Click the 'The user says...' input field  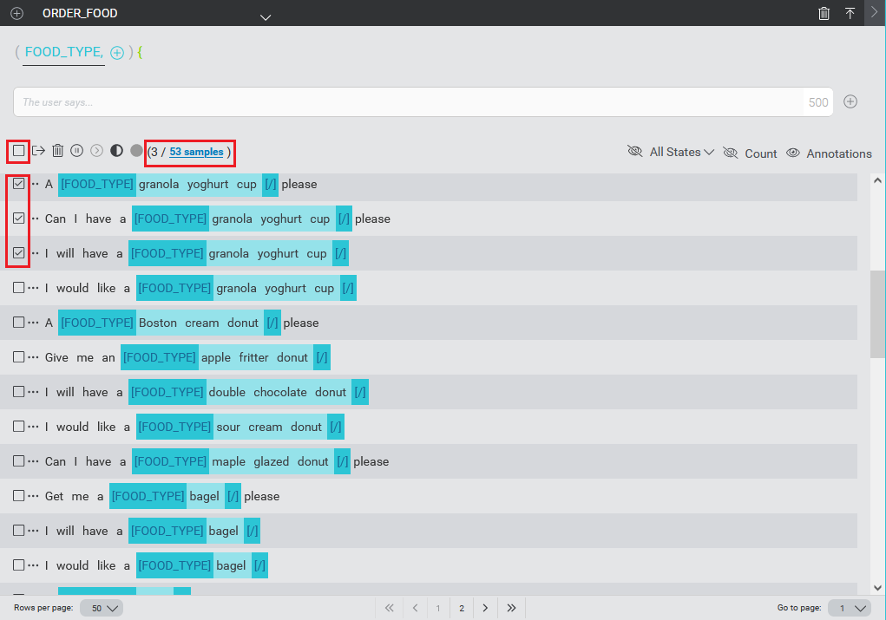click(408, 102)
